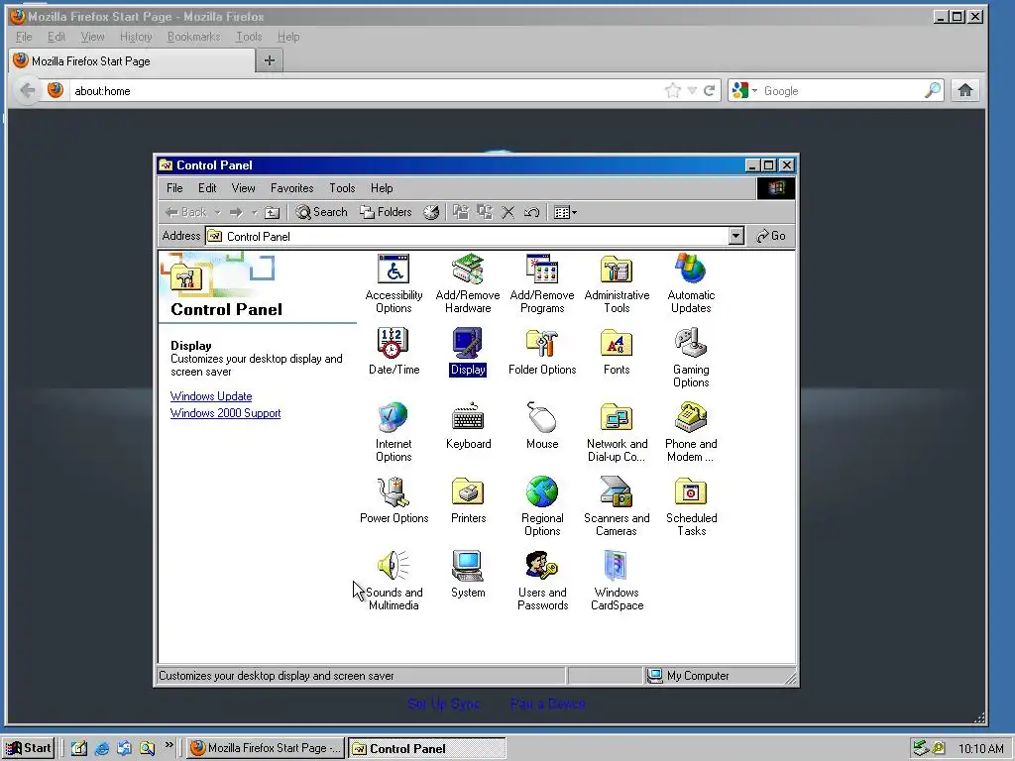
Task: Click Windows 2000 Support link
Action: click(225, 413)
